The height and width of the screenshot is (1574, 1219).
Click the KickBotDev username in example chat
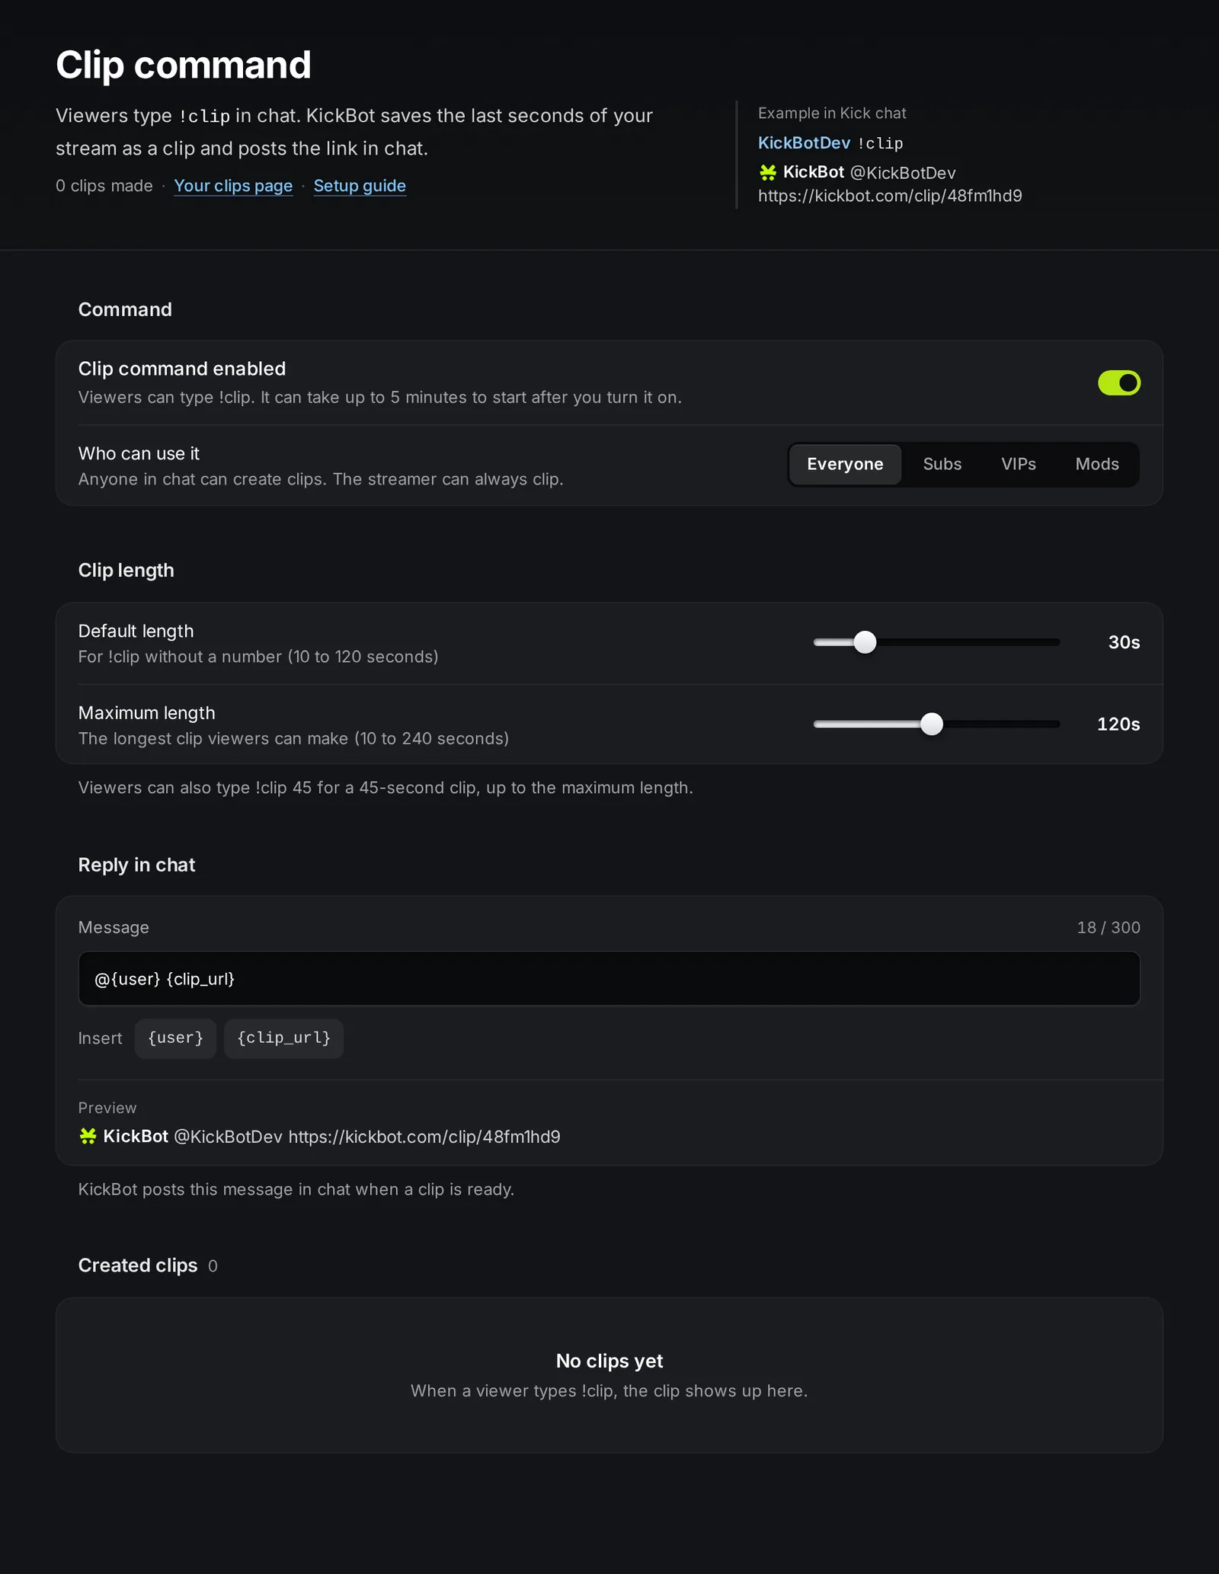click(x=804, y=142)
